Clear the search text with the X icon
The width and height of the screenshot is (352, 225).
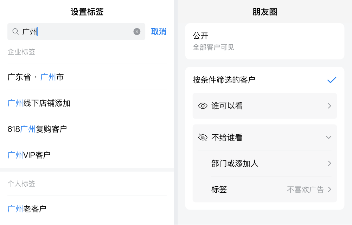(137, 32)
